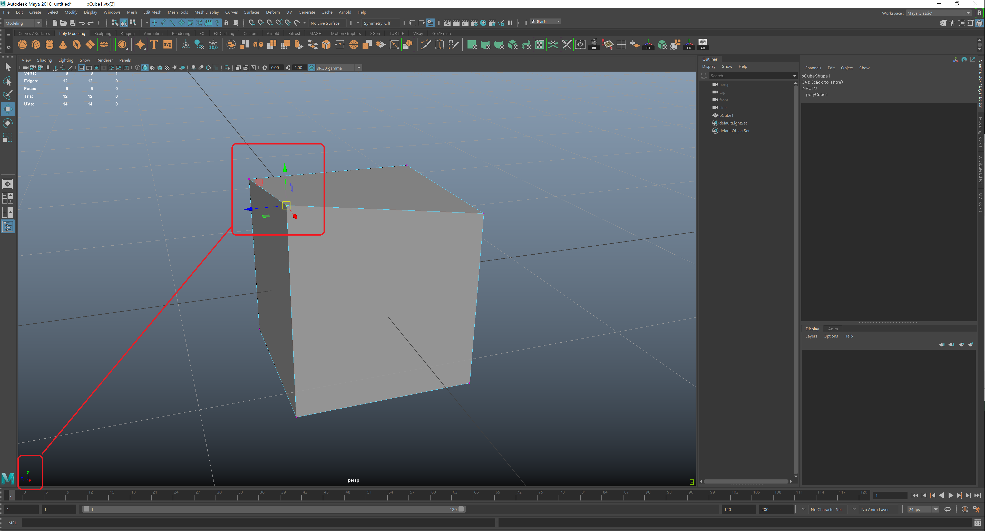The image size is (985, 531).
Task: Open the Modeling menu set dropdown
Action: 23,23
